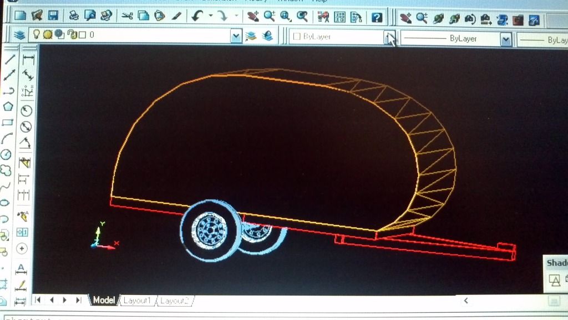The height and width of the screenshot is (320, 568).
Task: Open a drawing file via Open icon
Action: tap(37, 15)
